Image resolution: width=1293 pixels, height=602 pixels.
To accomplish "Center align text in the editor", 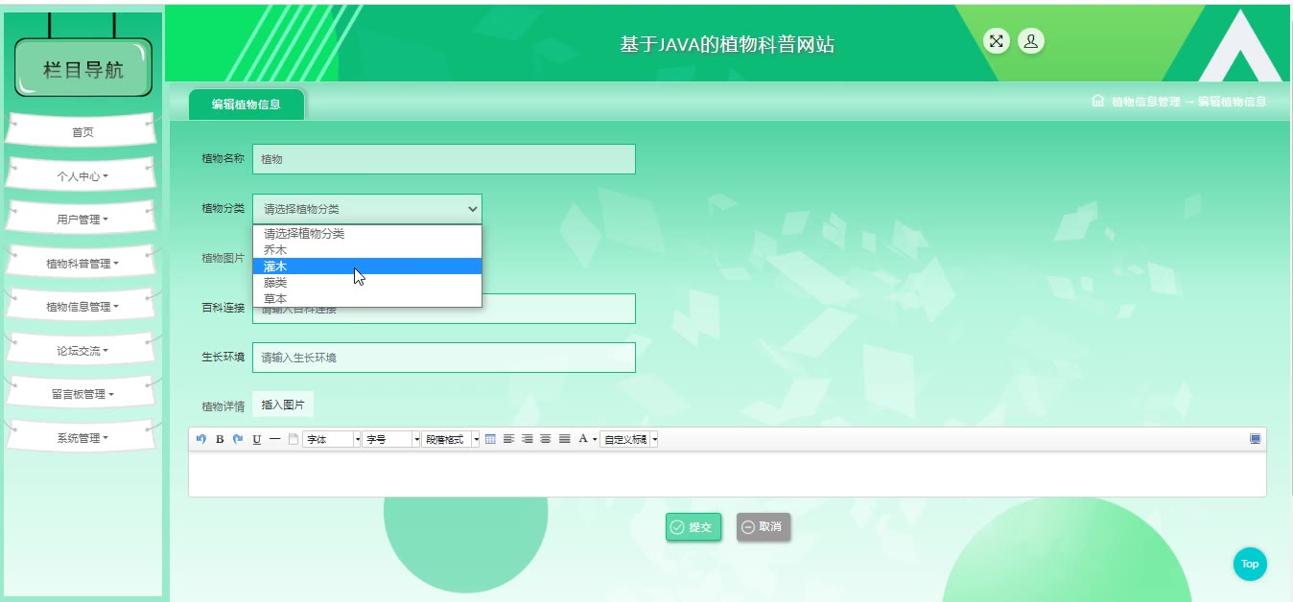I will [x=546, y=439].
